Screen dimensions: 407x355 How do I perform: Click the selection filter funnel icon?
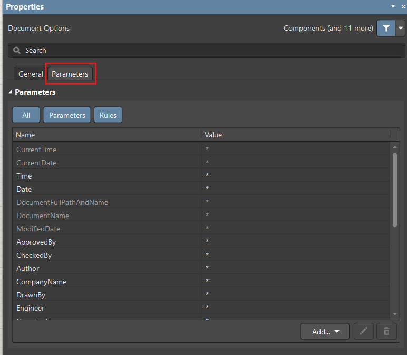(386, 28)
